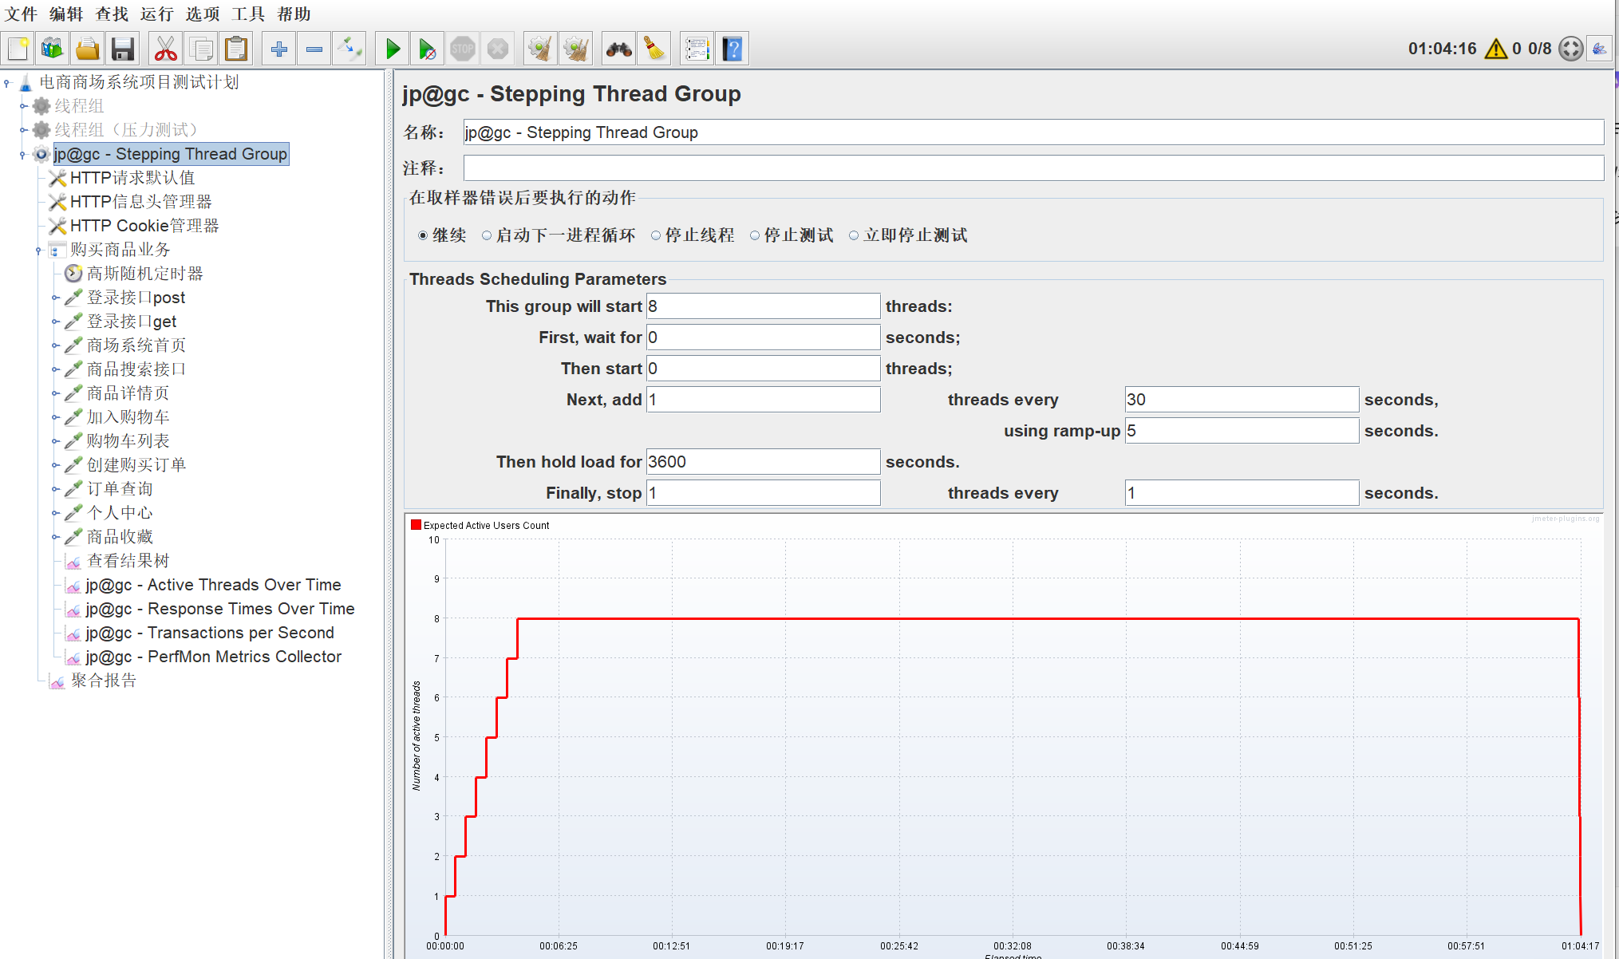Select the 停止测试 radio option
The height and width of the screenshot is (959, 1619).
[755, 235]
